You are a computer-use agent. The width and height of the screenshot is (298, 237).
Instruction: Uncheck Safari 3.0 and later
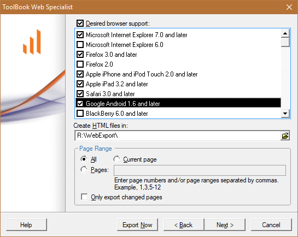[80, 94]
